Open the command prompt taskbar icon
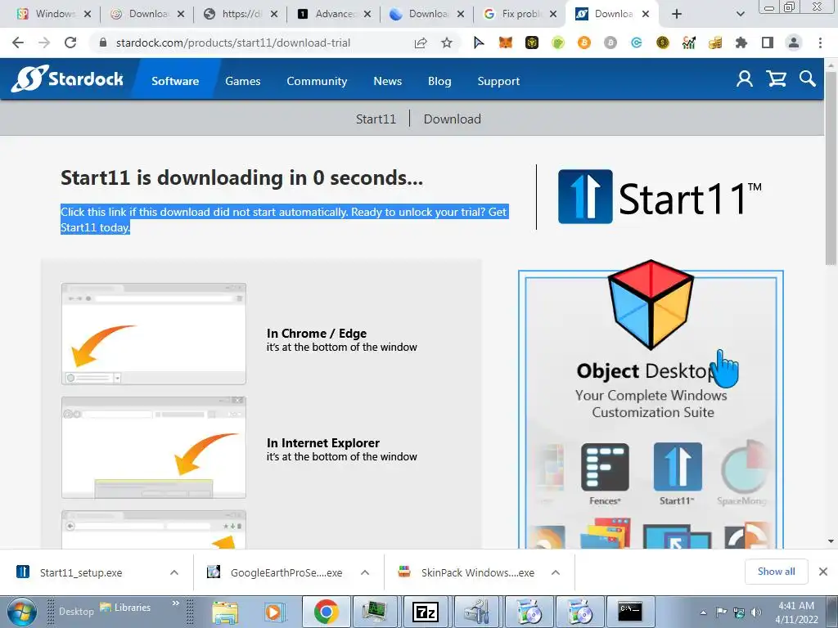 pyautogui.click(x=629, y=612)
